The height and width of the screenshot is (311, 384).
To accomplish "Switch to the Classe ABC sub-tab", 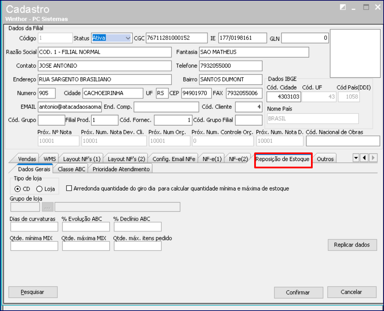I will click(x=72, y=169).
